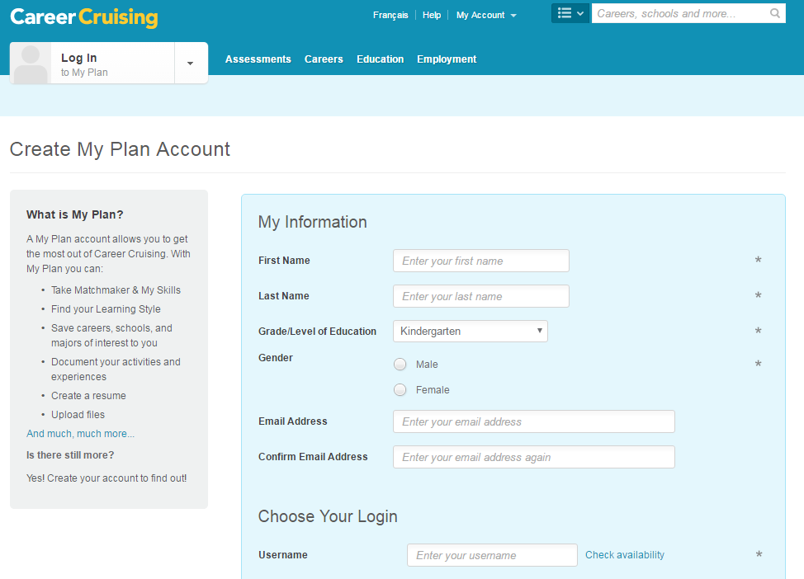Click the First Name field
The image size is (804, 579).
click(481, 261)
